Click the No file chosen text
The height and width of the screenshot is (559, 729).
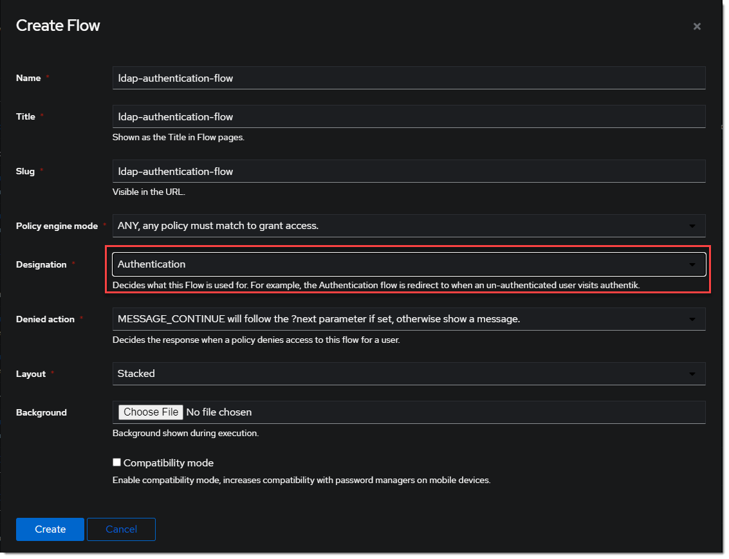pyautogui.click(x=219, y=412)
